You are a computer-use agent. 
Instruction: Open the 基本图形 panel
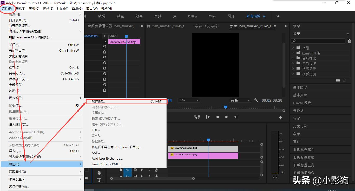(300, 87)
